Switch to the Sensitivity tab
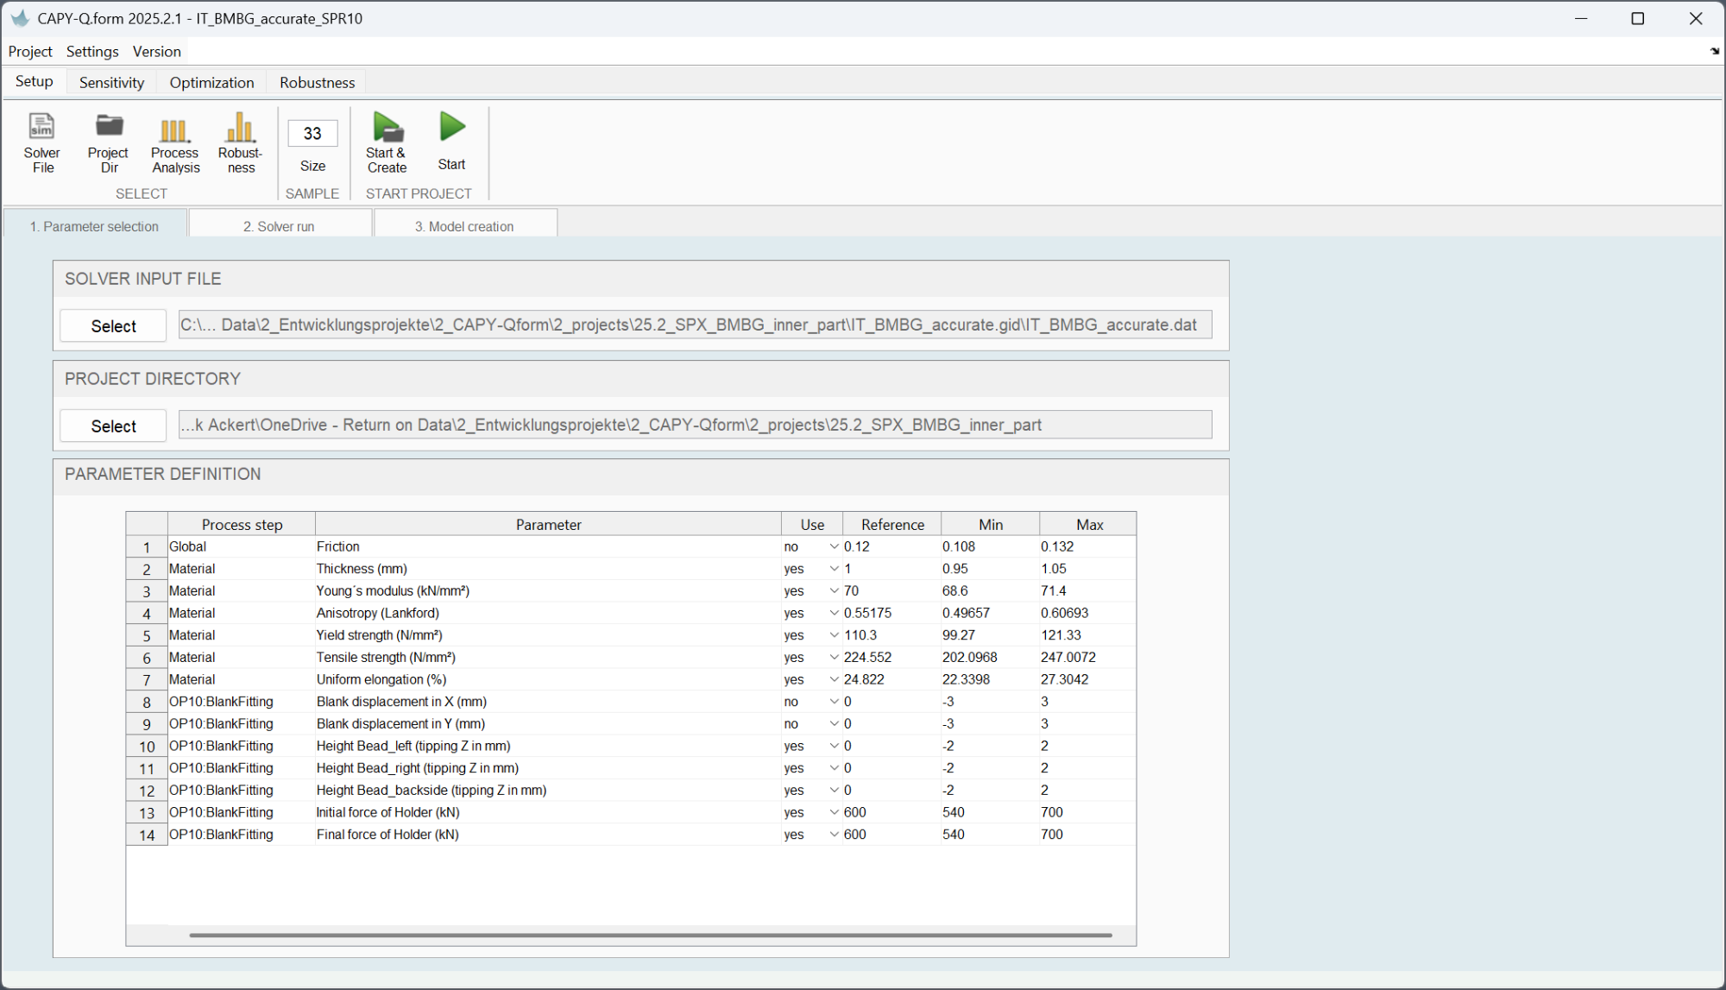 (x=111, y=82)
